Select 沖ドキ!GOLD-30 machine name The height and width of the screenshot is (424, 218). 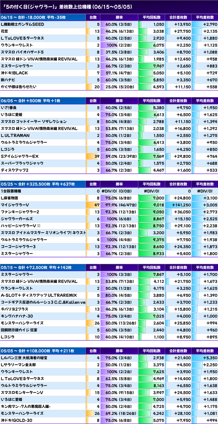[17, 420]
